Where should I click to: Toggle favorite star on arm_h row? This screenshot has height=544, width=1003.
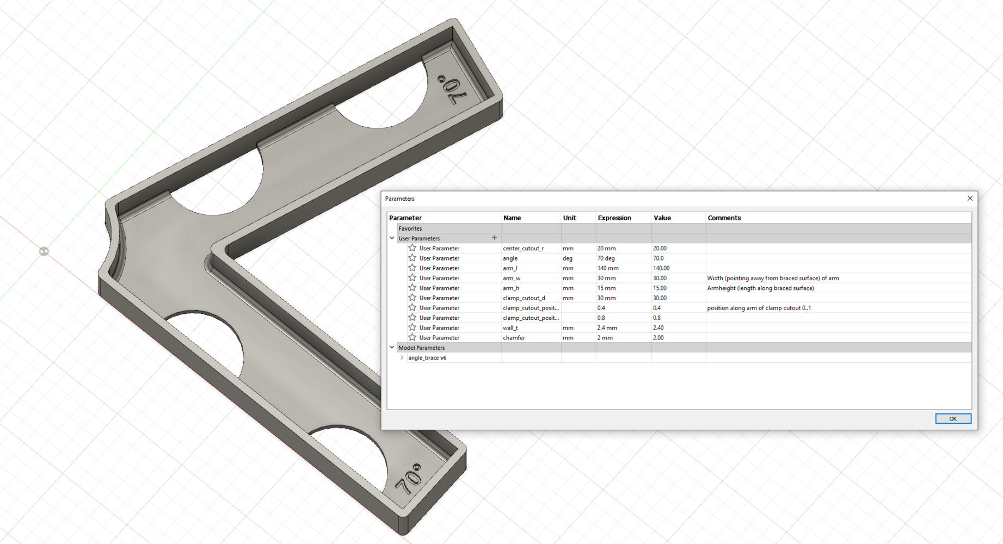[412, 288]
